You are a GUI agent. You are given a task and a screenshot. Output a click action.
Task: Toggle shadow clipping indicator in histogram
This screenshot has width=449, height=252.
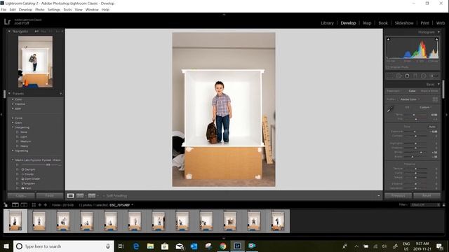click(388, 39)
